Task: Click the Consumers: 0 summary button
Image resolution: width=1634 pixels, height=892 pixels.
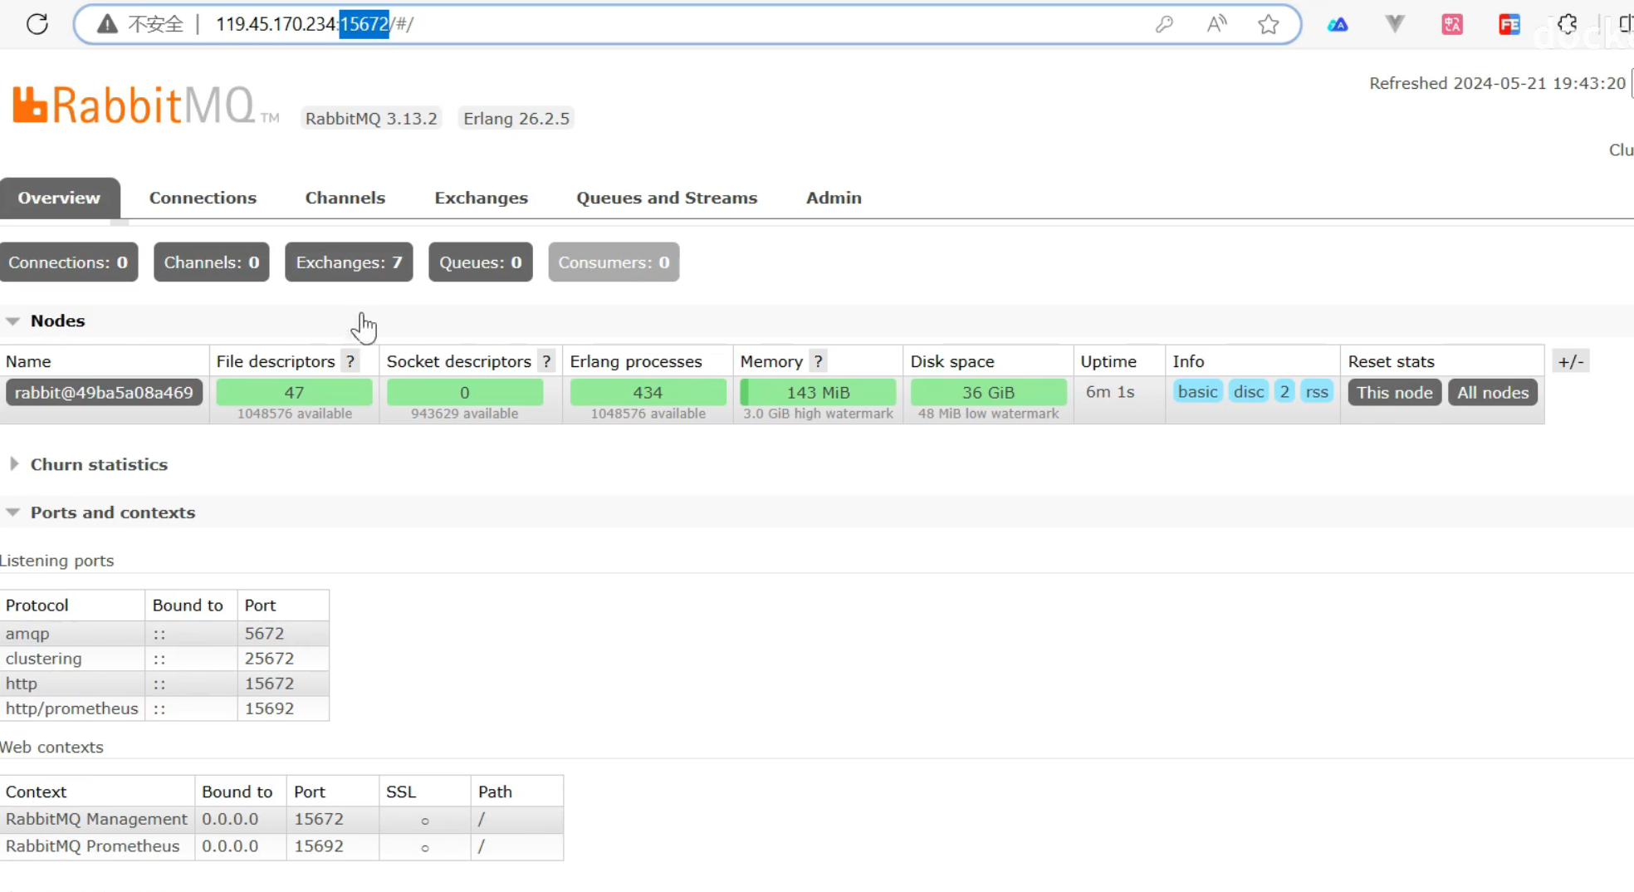Action: [614, 262]
